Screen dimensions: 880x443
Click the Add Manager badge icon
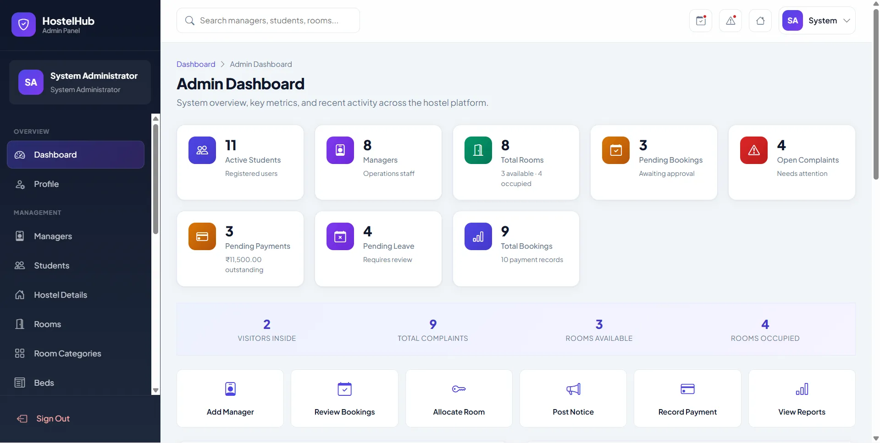pos(230,389)
